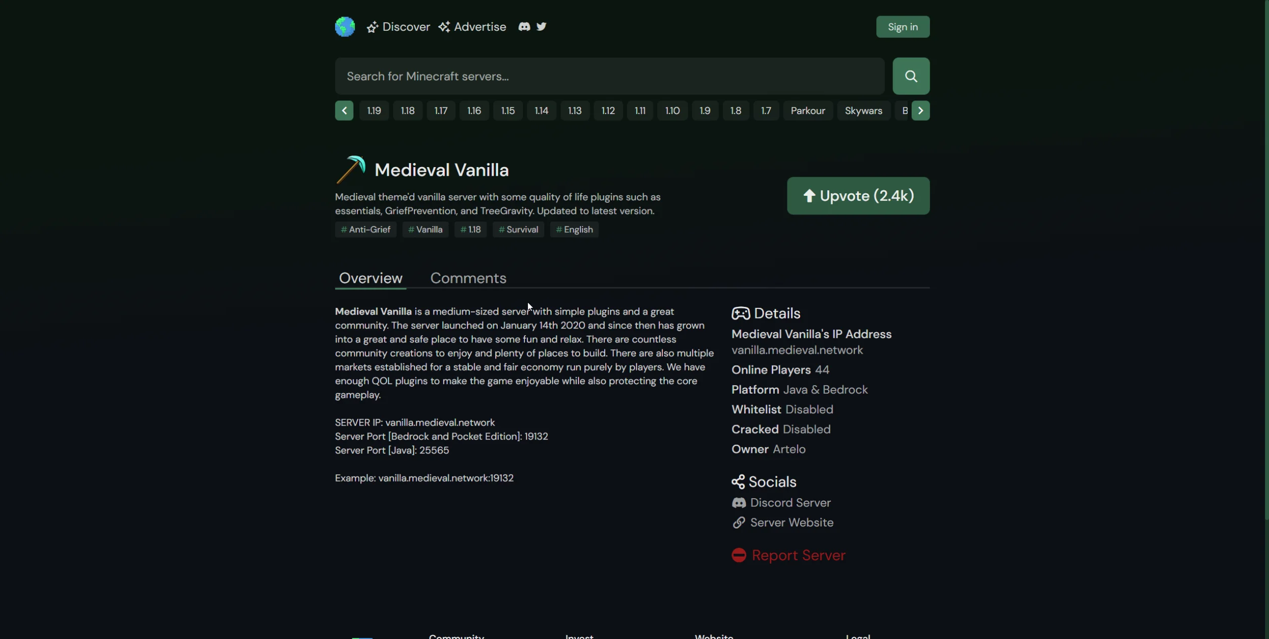This screenshot has width=1269, height=639.
Task: Click the red Report Server icon
Action: pos(738,555)
